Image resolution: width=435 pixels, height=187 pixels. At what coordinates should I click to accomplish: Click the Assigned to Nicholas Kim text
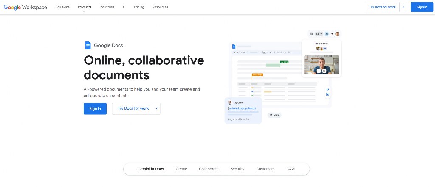coord(238,119)
